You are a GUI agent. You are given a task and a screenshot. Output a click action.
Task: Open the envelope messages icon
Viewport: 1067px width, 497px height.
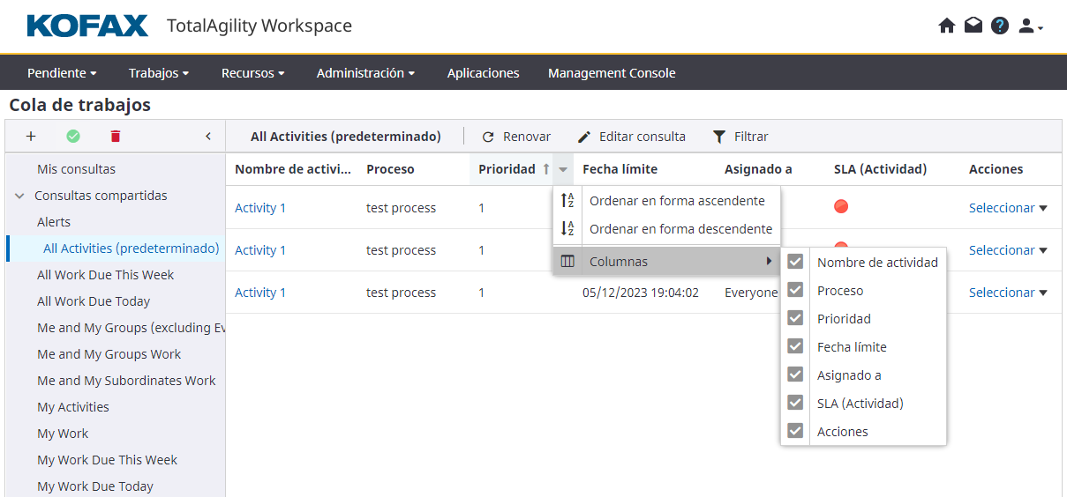[973, 26]
